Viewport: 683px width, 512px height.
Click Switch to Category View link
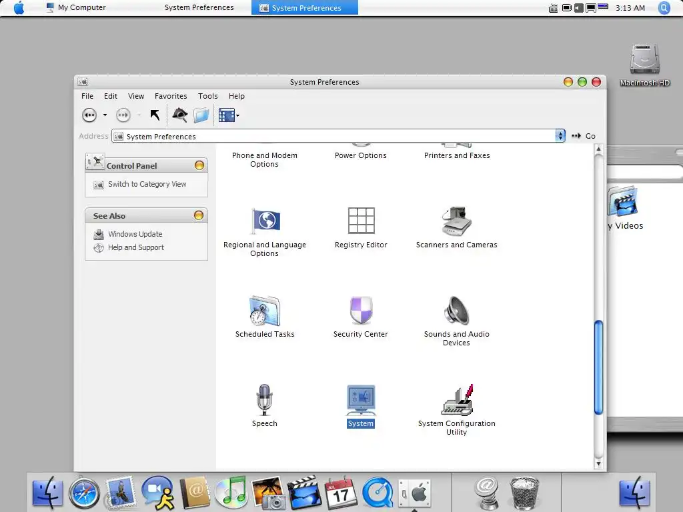147,184
